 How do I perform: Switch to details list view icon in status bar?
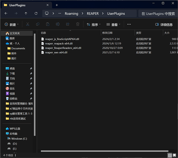[170, 155]
